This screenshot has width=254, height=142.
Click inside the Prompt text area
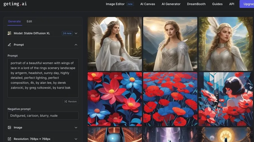tap(43, 78)
